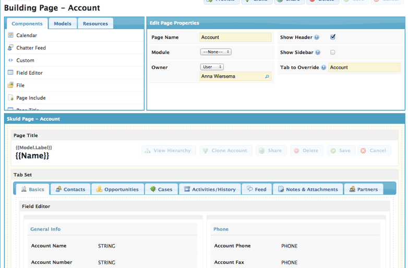
Task: Open the Owner type User dropdown
Action: (212, 67)
